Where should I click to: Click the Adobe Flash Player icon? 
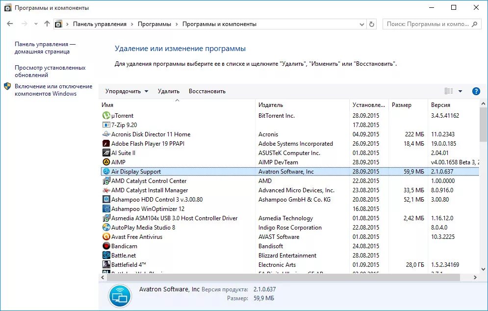tap(106, 144)
